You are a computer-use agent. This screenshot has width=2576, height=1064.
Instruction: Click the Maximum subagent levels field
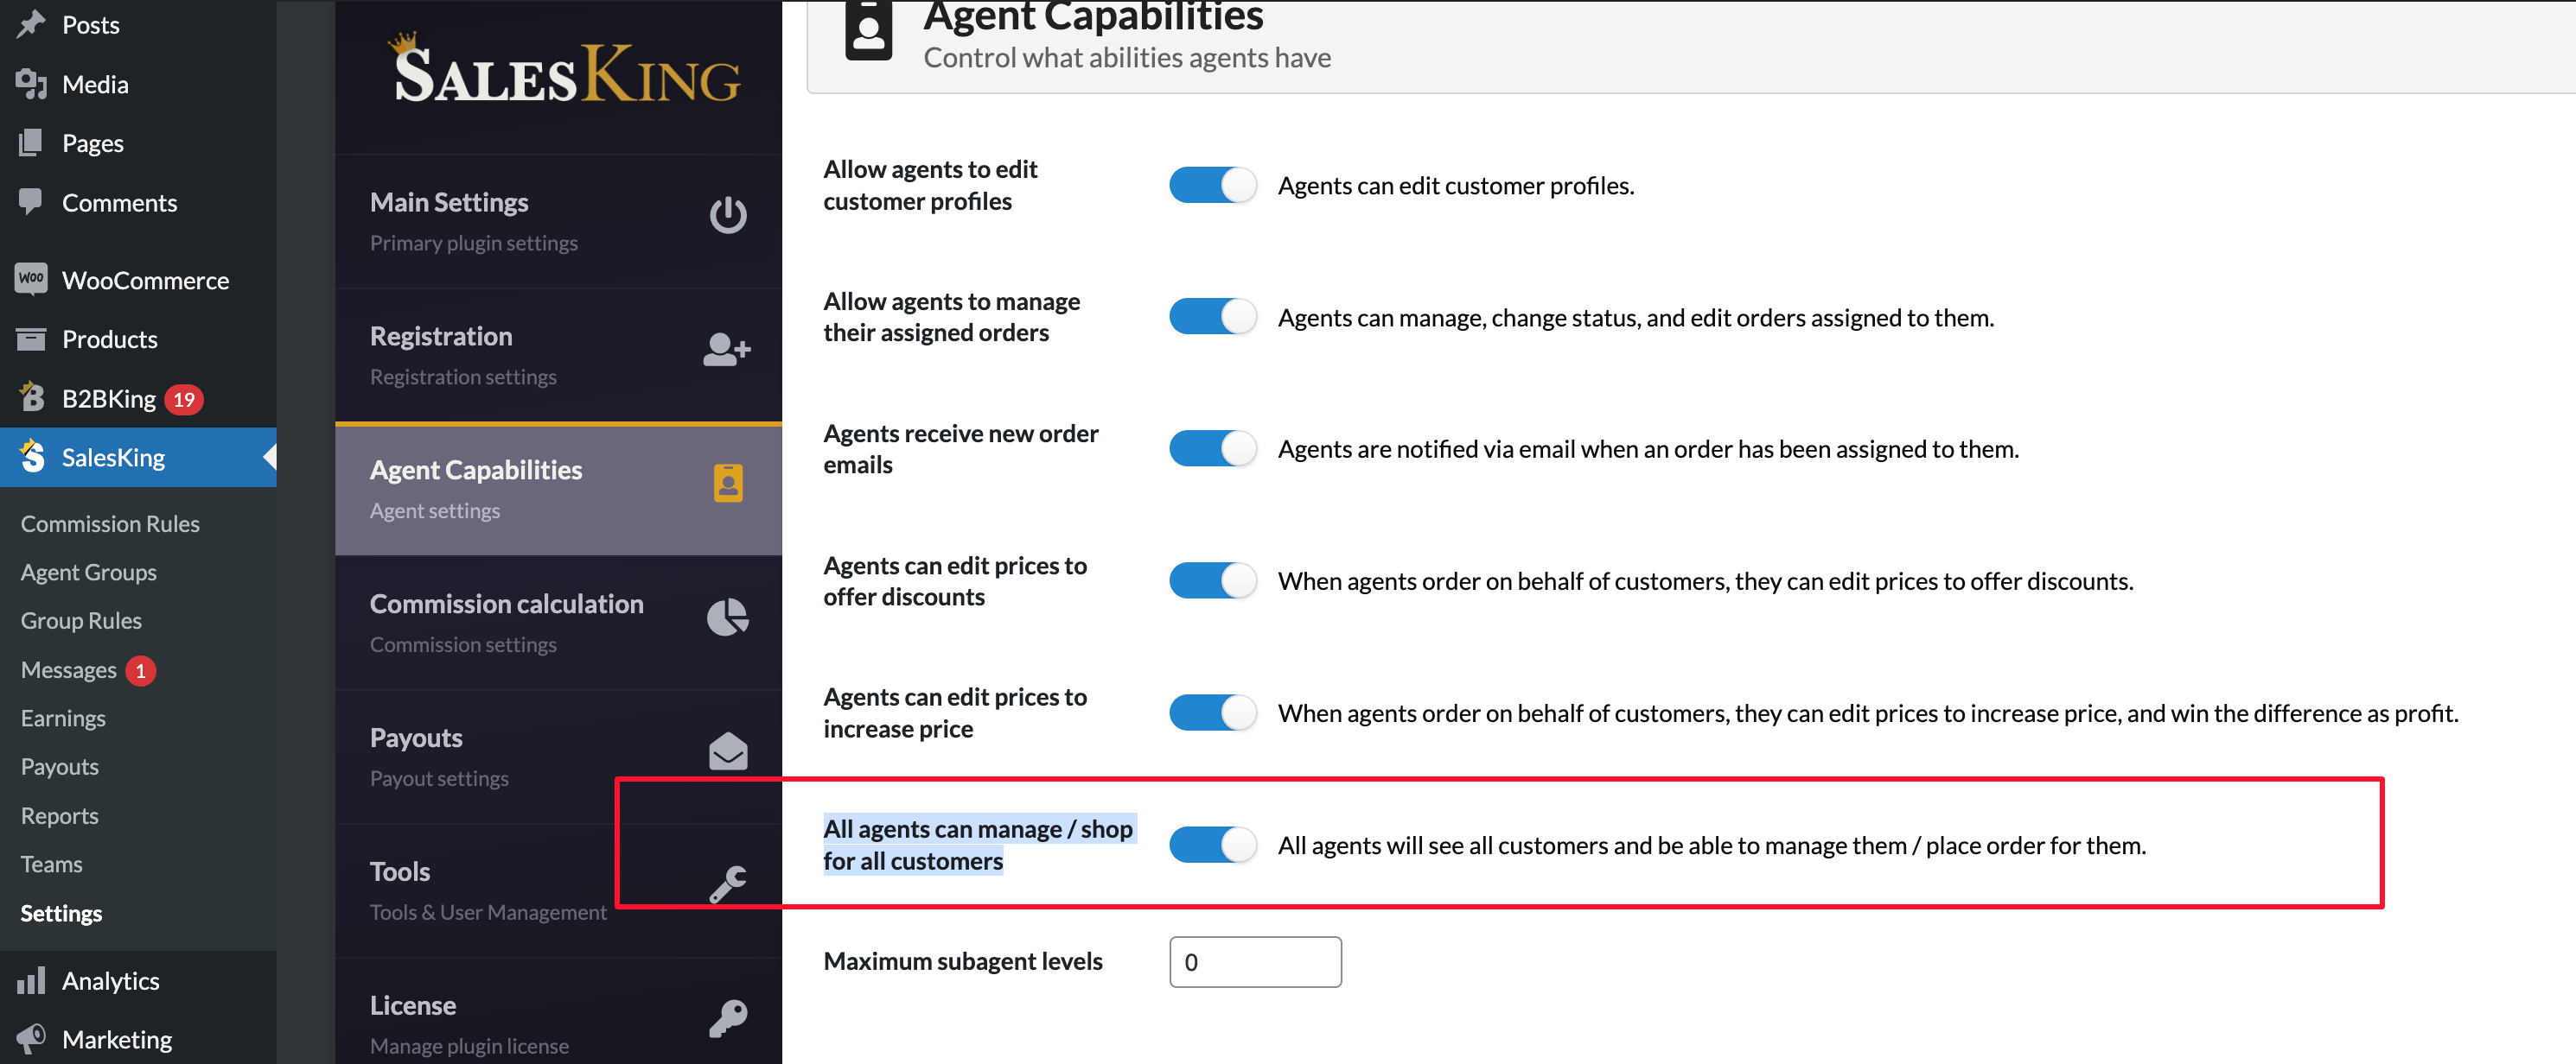click(x=1255, y=961)
